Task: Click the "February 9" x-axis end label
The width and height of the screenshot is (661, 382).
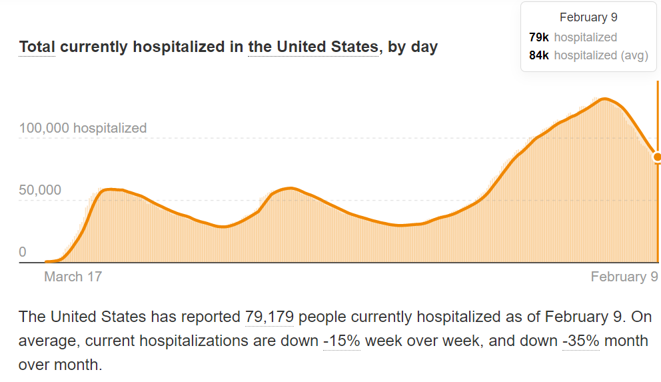Action: pyautogui.click(x=624, y=277)
